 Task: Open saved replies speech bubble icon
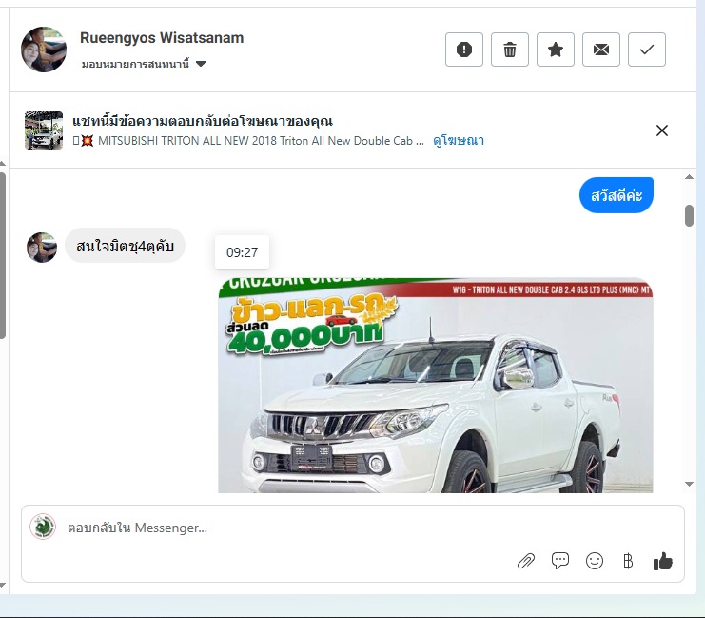560,561
